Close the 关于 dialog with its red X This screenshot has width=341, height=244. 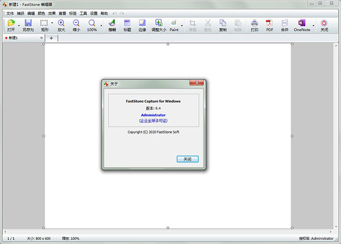tap(197, 82)
